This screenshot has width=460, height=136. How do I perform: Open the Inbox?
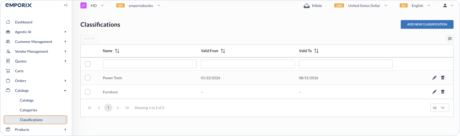coord(313,6)
